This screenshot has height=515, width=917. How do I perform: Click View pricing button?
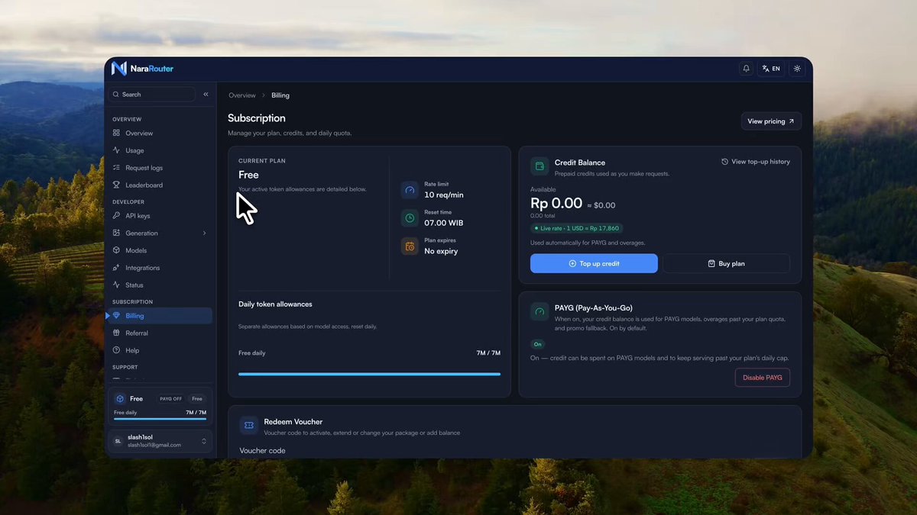point(771,121)
